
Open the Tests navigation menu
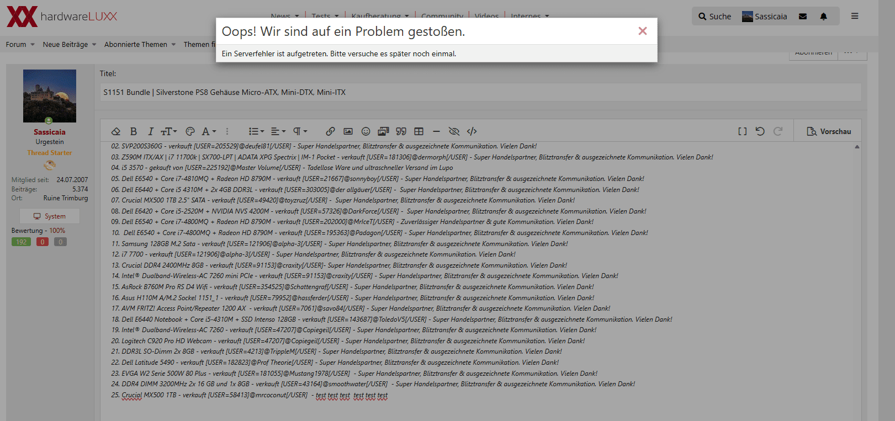325,16
